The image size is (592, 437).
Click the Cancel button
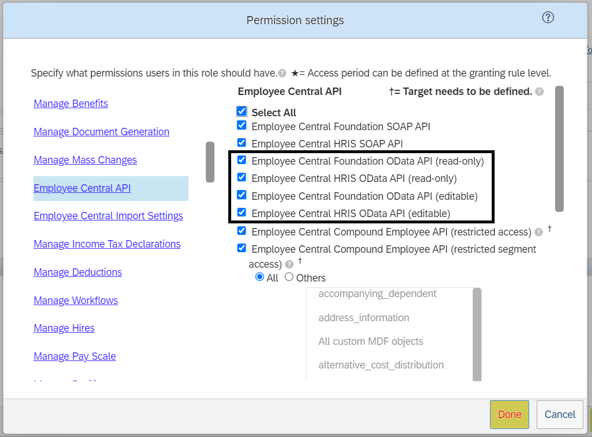pyautogui.click(x=560, y=415)
